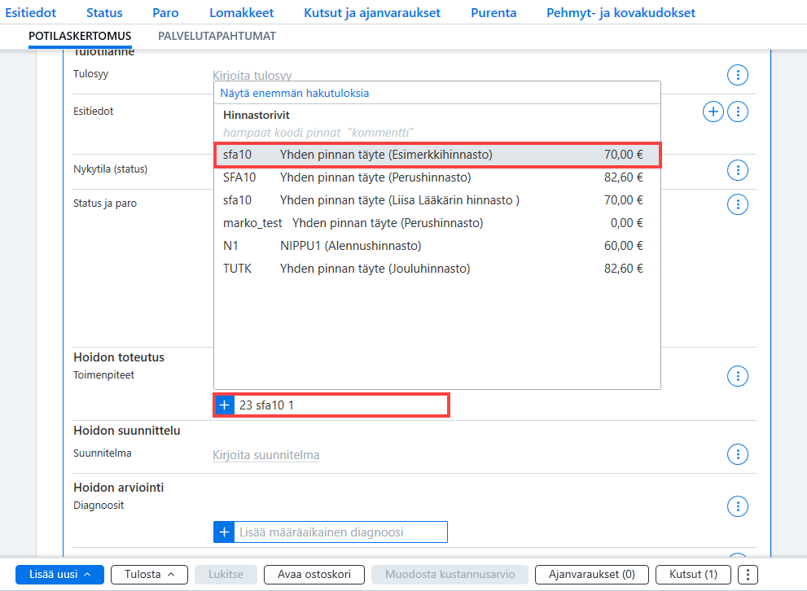Click the Kirjoita suunnitelma text field
Viewport: 807px width, 591px height.
[x=266, y=455]
